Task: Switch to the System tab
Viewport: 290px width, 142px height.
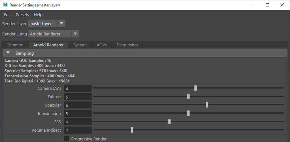Action: click(80, 45)
